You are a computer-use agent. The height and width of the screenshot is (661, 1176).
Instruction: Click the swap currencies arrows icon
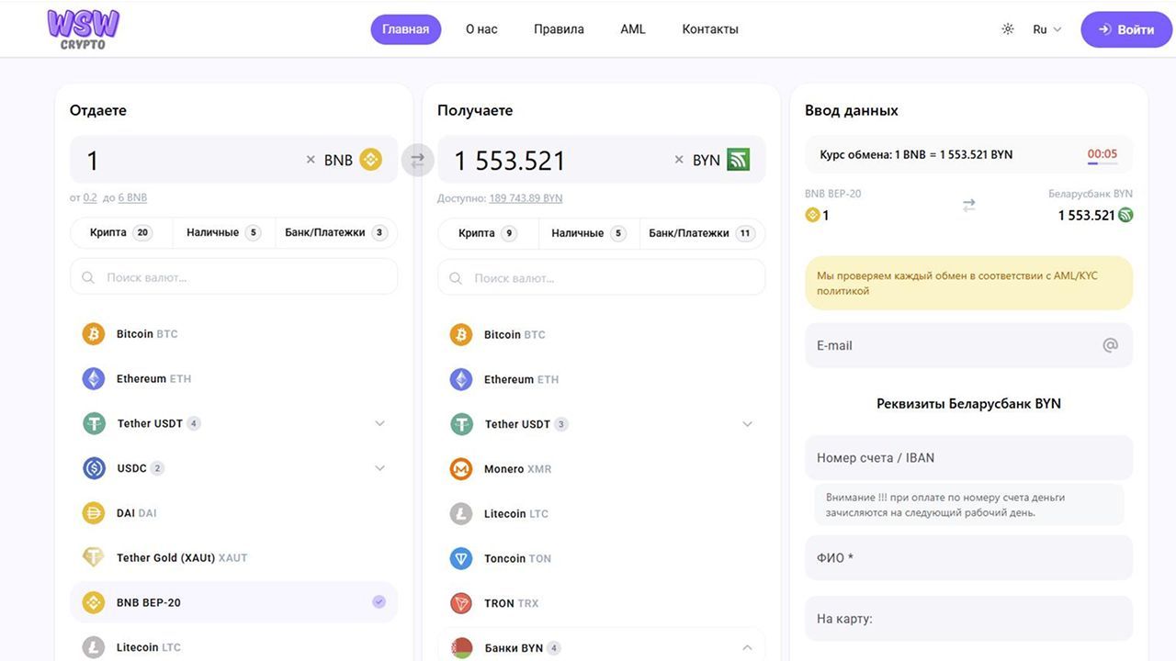pos(417,160)
